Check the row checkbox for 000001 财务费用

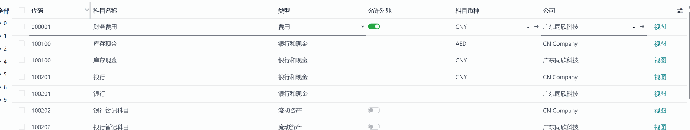22,27
